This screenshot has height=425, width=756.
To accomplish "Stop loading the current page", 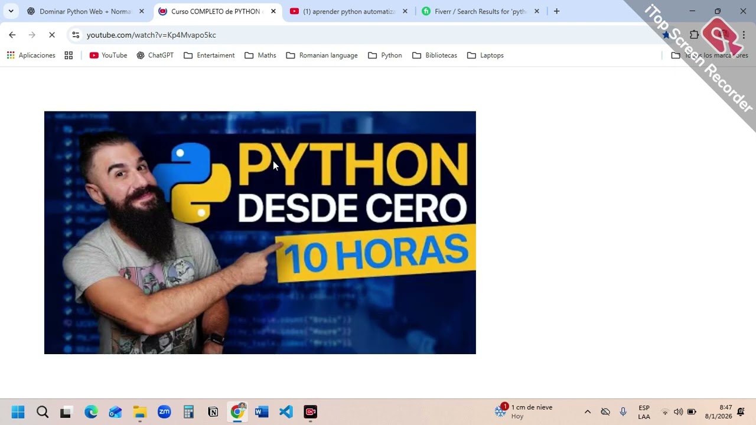I will click(x=52, y=35).
